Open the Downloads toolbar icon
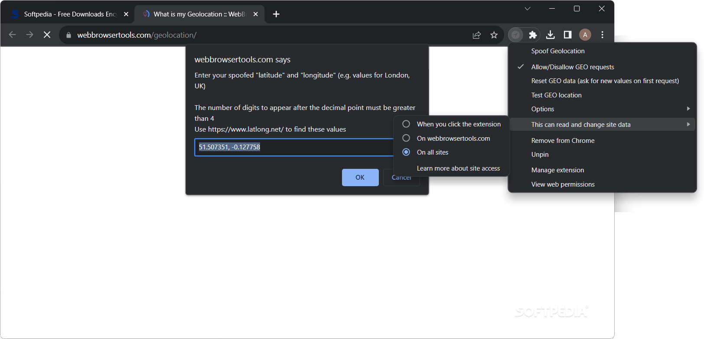This screenshot has width=710, height=339. [x=550, y=35]
